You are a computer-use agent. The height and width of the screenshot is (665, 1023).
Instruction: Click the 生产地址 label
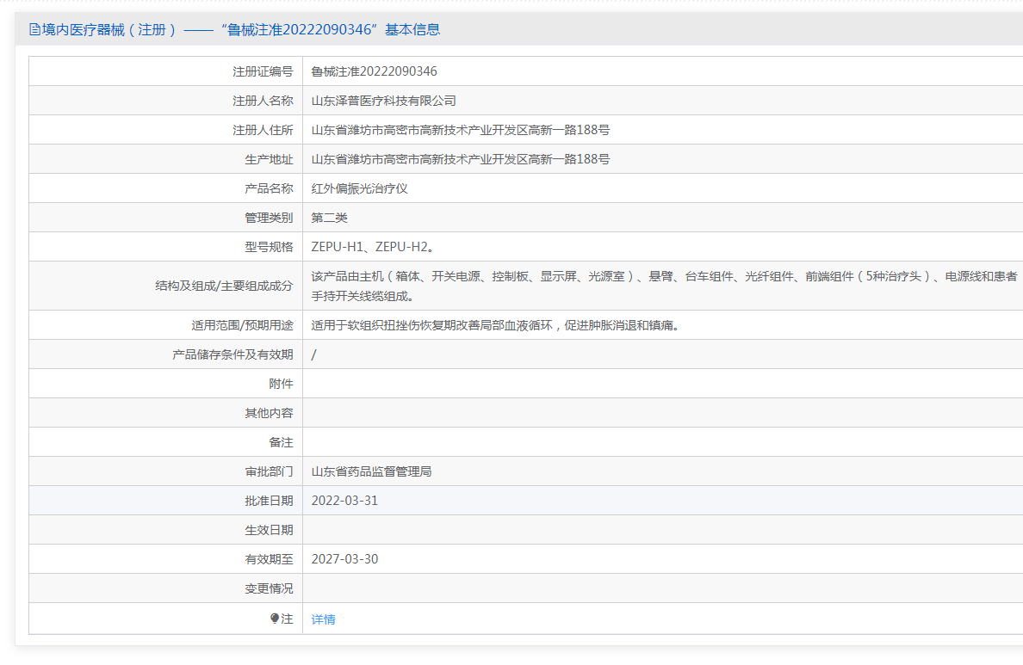click(269, 160)
